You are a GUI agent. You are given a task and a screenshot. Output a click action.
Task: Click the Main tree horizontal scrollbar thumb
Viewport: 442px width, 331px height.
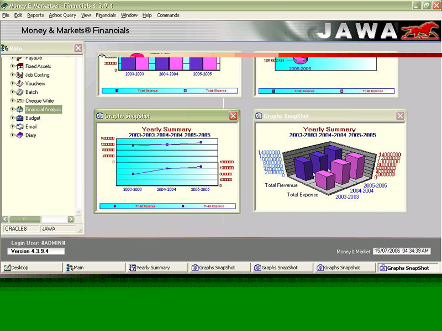25,219
